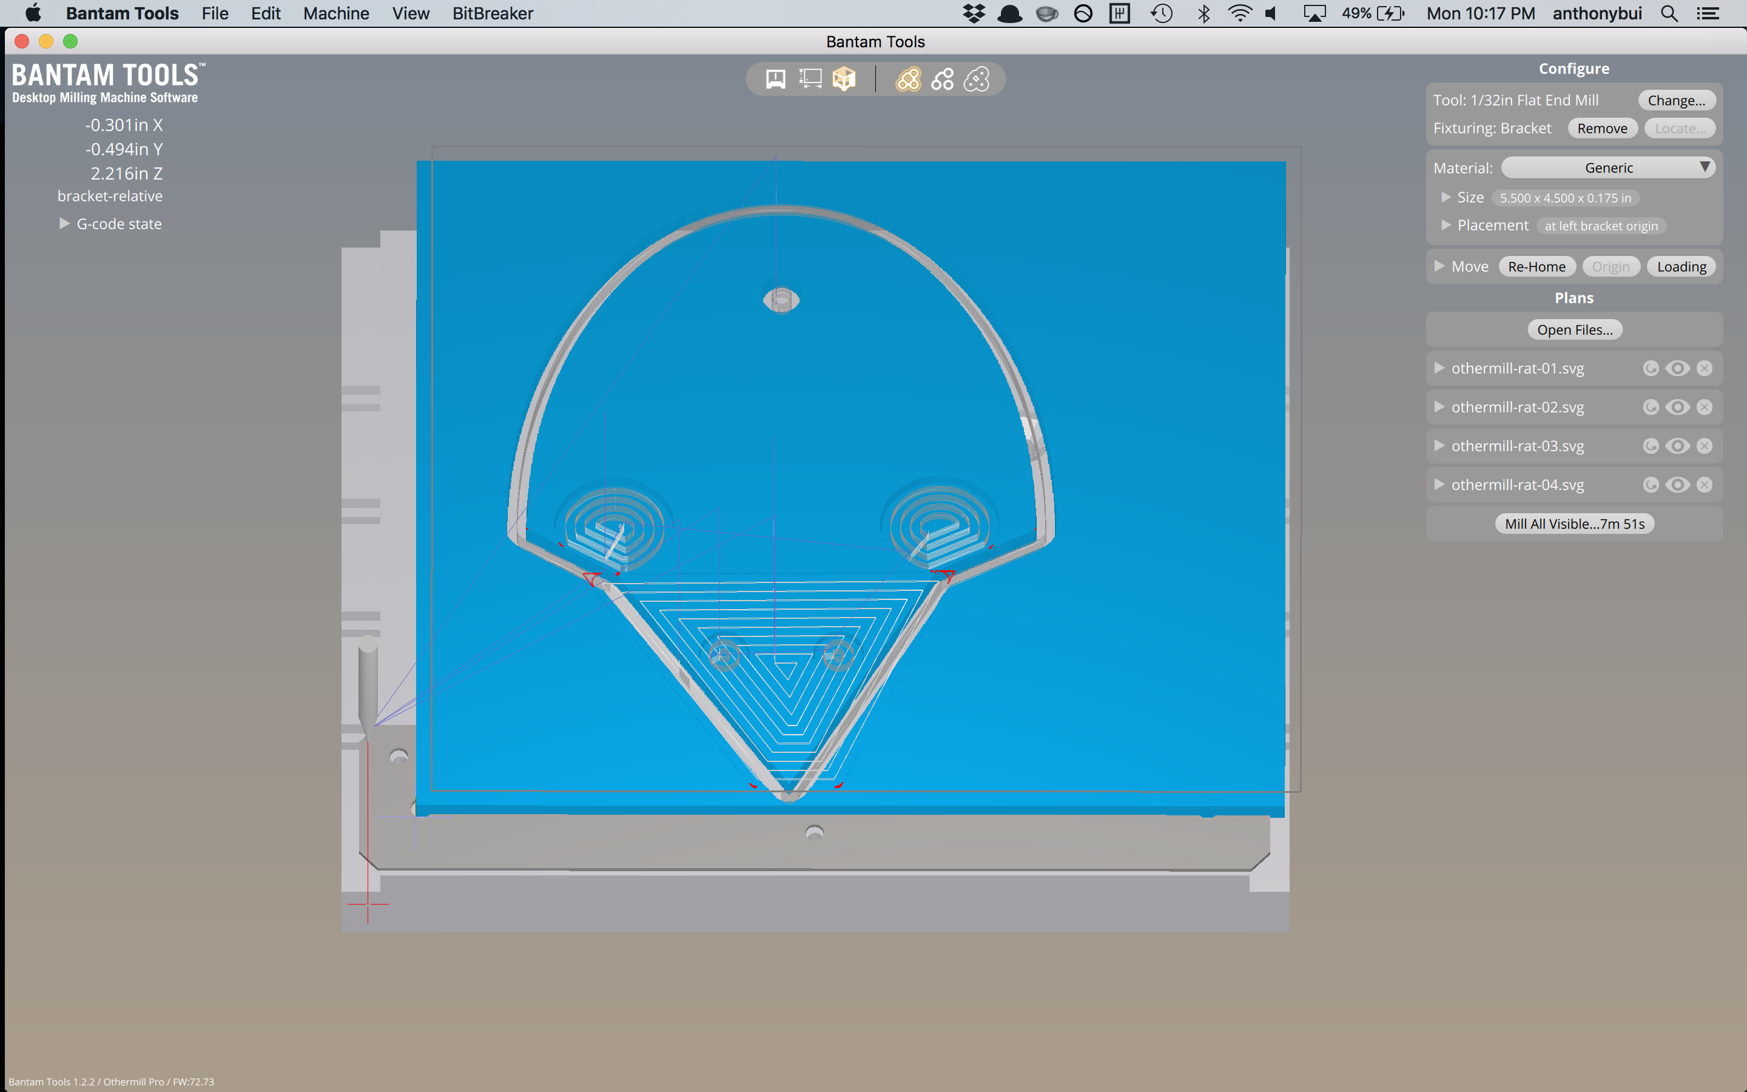Remove the othermill-rat-01.svg plan
This screenshot has height=1092, width=1747.
1705,368
